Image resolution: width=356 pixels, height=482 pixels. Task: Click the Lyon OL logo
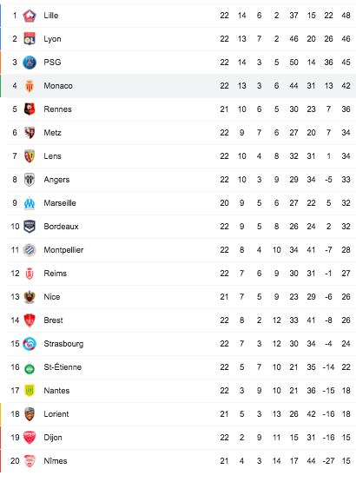coord(30,39)
